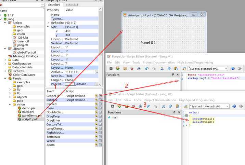Click the close X toolbar icon in Initialize editor
Screen dimensions: 245x165
[112, 106]
